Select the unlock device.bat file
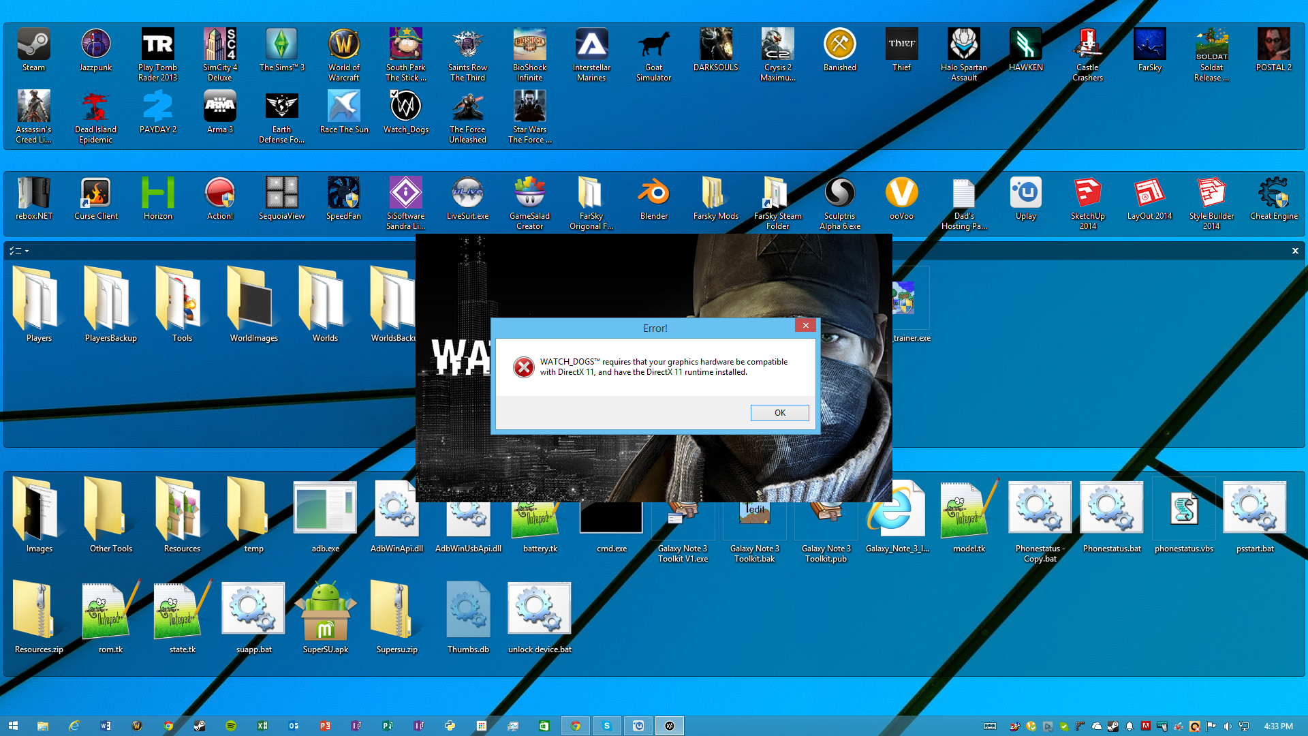Viewport: 1308px width, 736px height. [539, 610]
